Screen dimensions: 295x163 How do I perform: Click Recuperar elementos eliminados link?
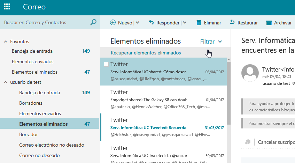pyautogui.click(x=146, y=53)
